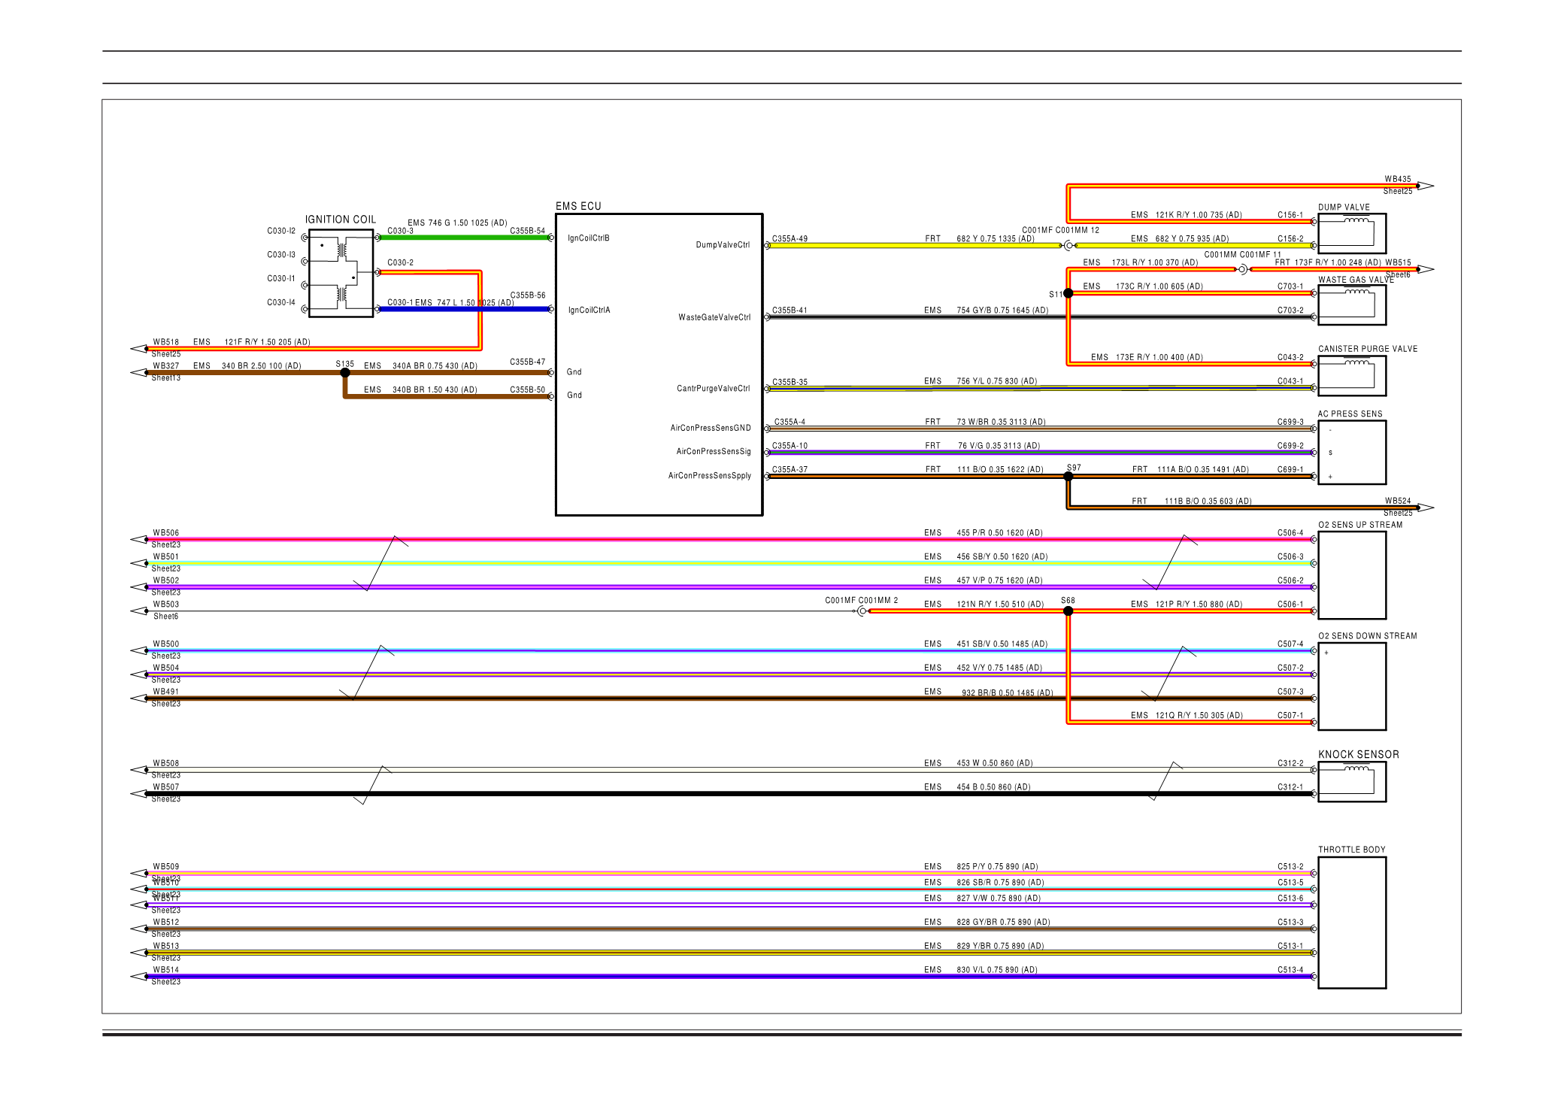The width and height of the screenshot is (1564, 1106).
Task: Click the Throttle Body component box
Action: tap(1351, 923)
